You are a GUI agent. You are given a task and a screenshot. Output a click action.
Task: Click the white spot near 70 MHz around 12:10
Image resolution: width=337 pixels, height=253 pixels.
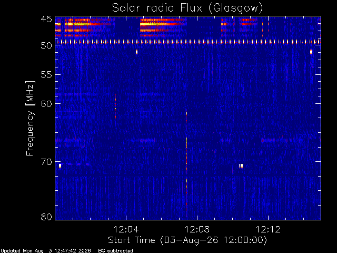coord(241,166)
